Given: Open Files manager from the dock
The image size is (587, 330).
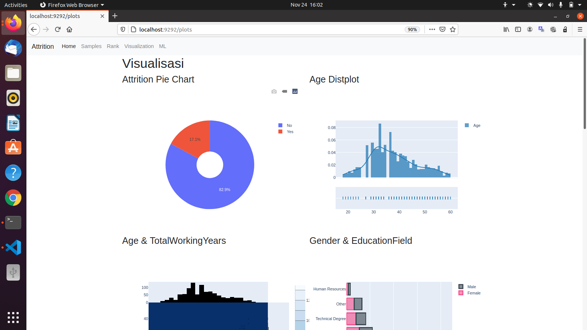Looking at the screenshot, I should (x=13, y=73).
